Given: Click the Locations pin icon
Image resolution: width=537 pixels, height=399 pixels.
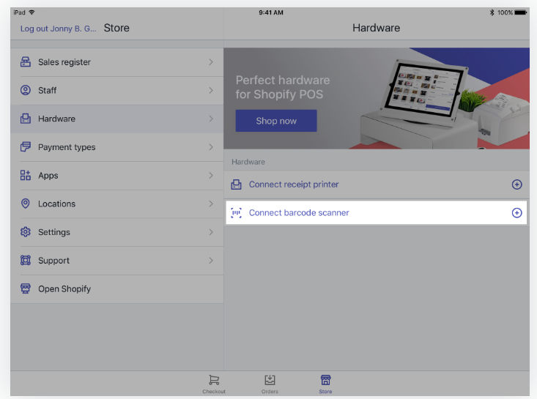Looking at the screenshot, I should 26,204.
